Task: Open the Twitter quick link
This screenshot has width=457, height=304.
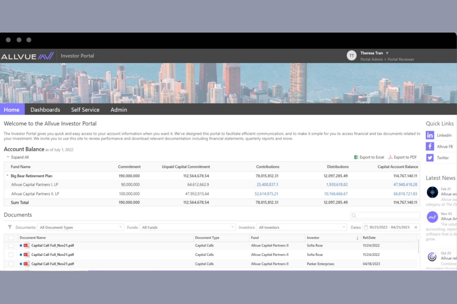Action: 430,158
